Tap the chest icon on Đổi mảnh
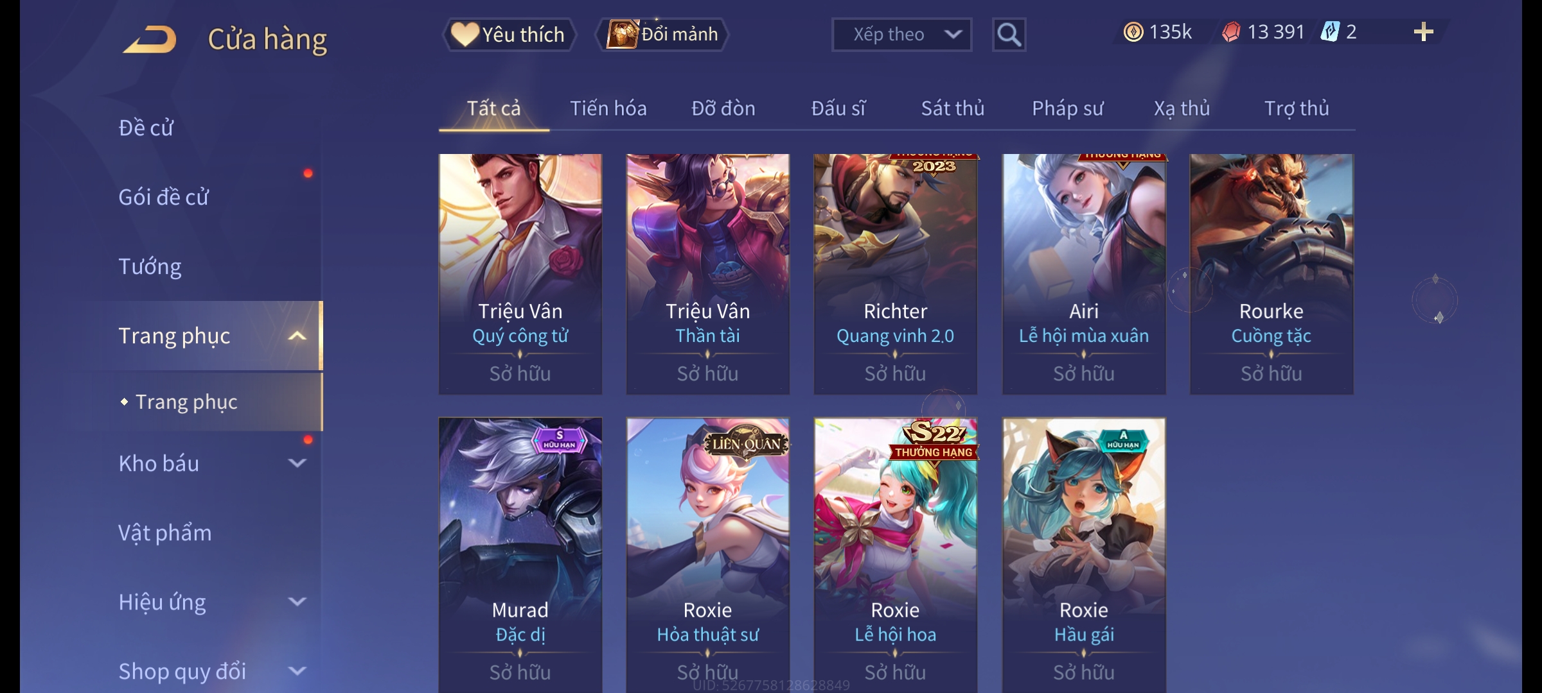1542x693 pixels. pos(622,34)
